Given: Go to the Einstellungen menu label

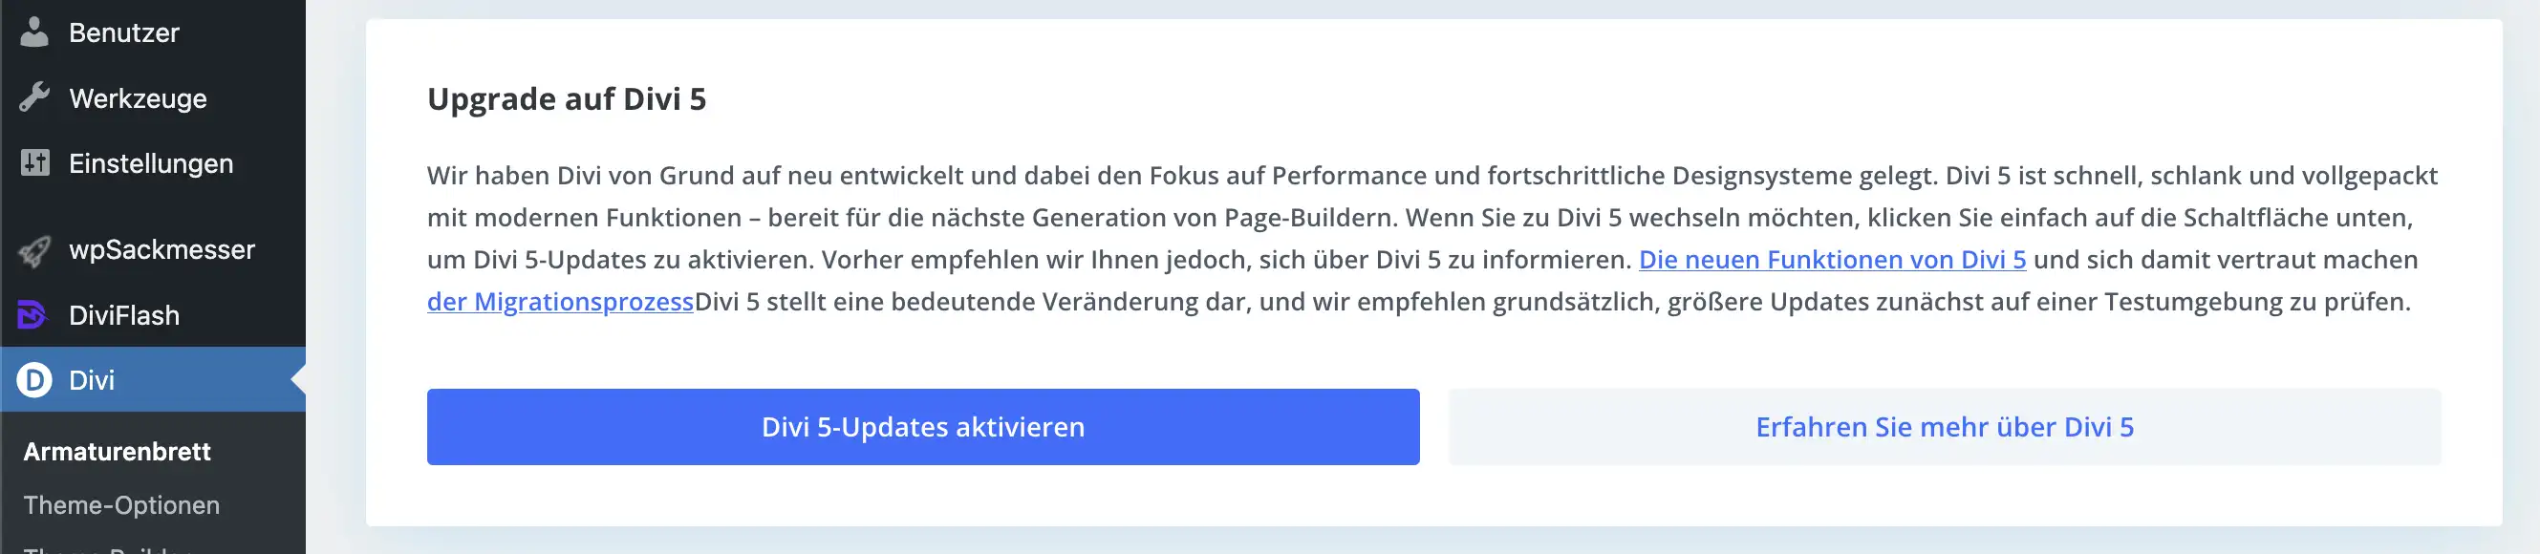Looking at the screenshot, I should click(x=151, y=163).
